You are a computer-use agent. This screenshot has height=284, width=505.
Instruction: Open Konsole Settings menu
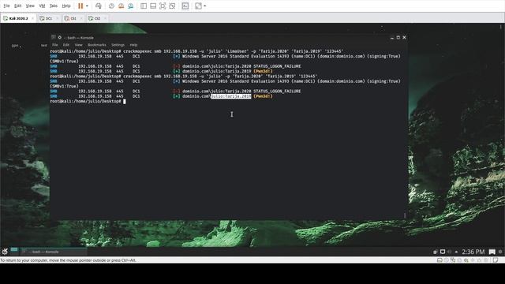point(118,45)
